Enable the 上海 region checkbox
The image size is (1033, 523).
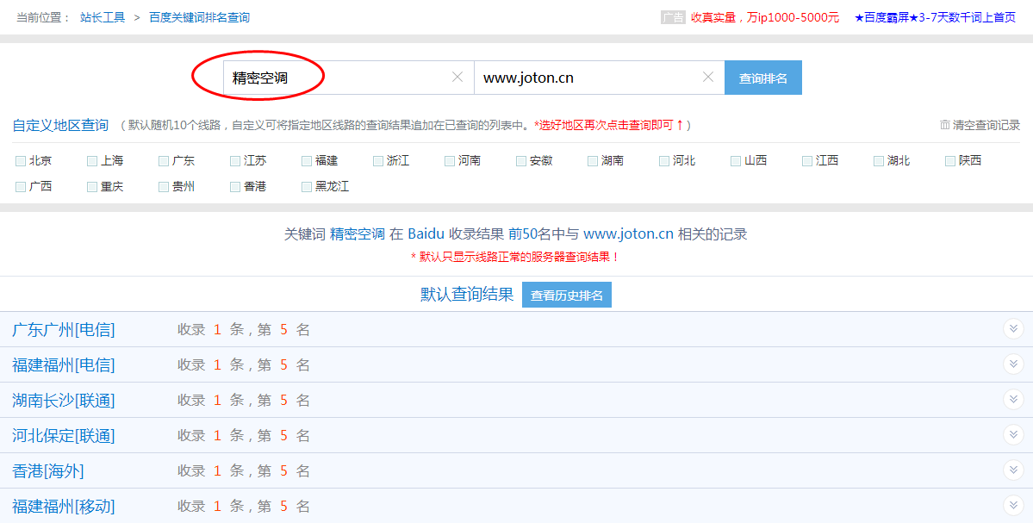pyautogui.click(x=92, y=161)
